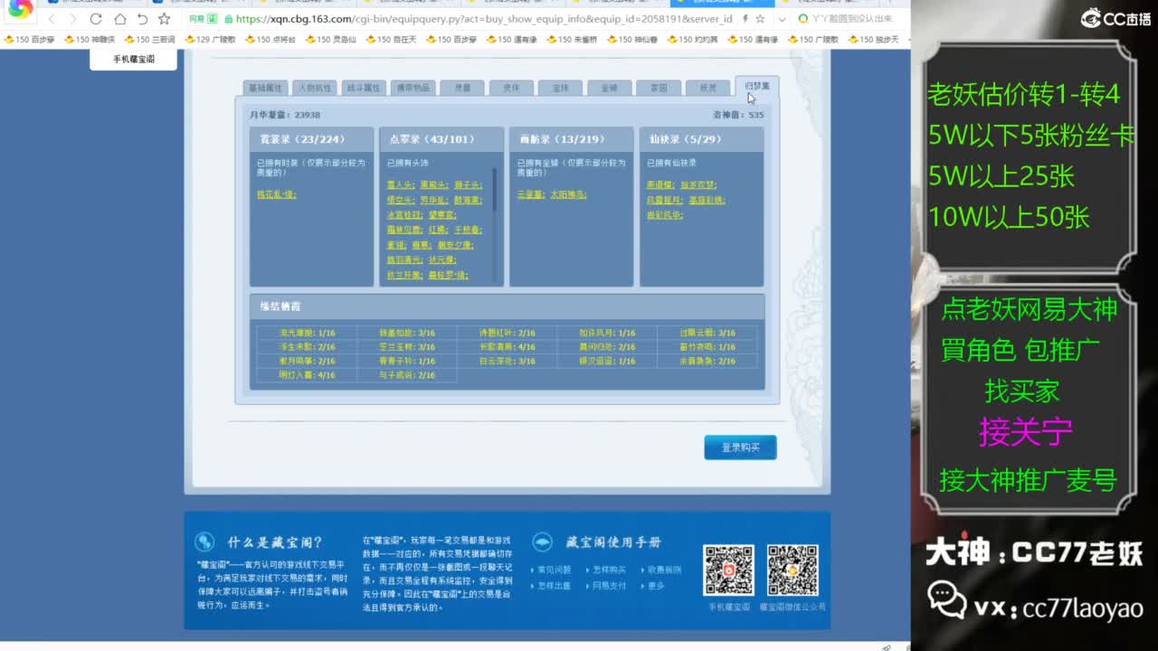Screen dimensions: 1158x651
Task: Click the 怎样出售 help link
Action: click(555, 586)
